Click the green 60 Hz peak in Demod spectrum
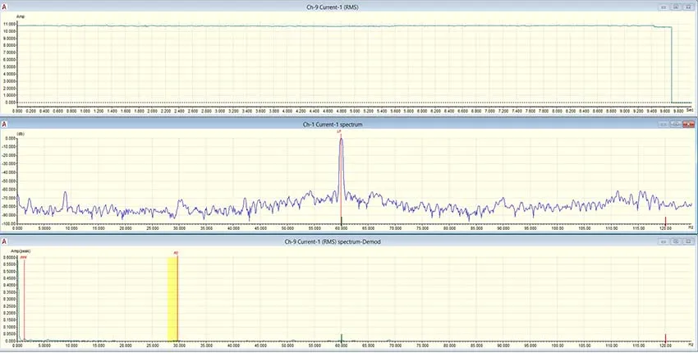 pyautogui.click(x=342, y=337)
